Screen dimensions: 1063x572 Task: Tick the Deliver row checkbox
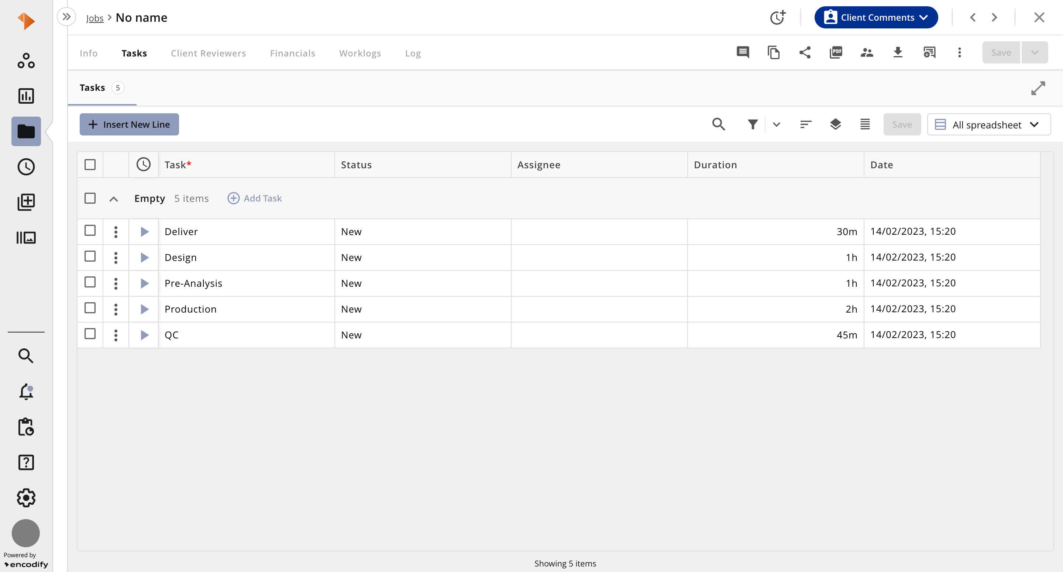90,230
